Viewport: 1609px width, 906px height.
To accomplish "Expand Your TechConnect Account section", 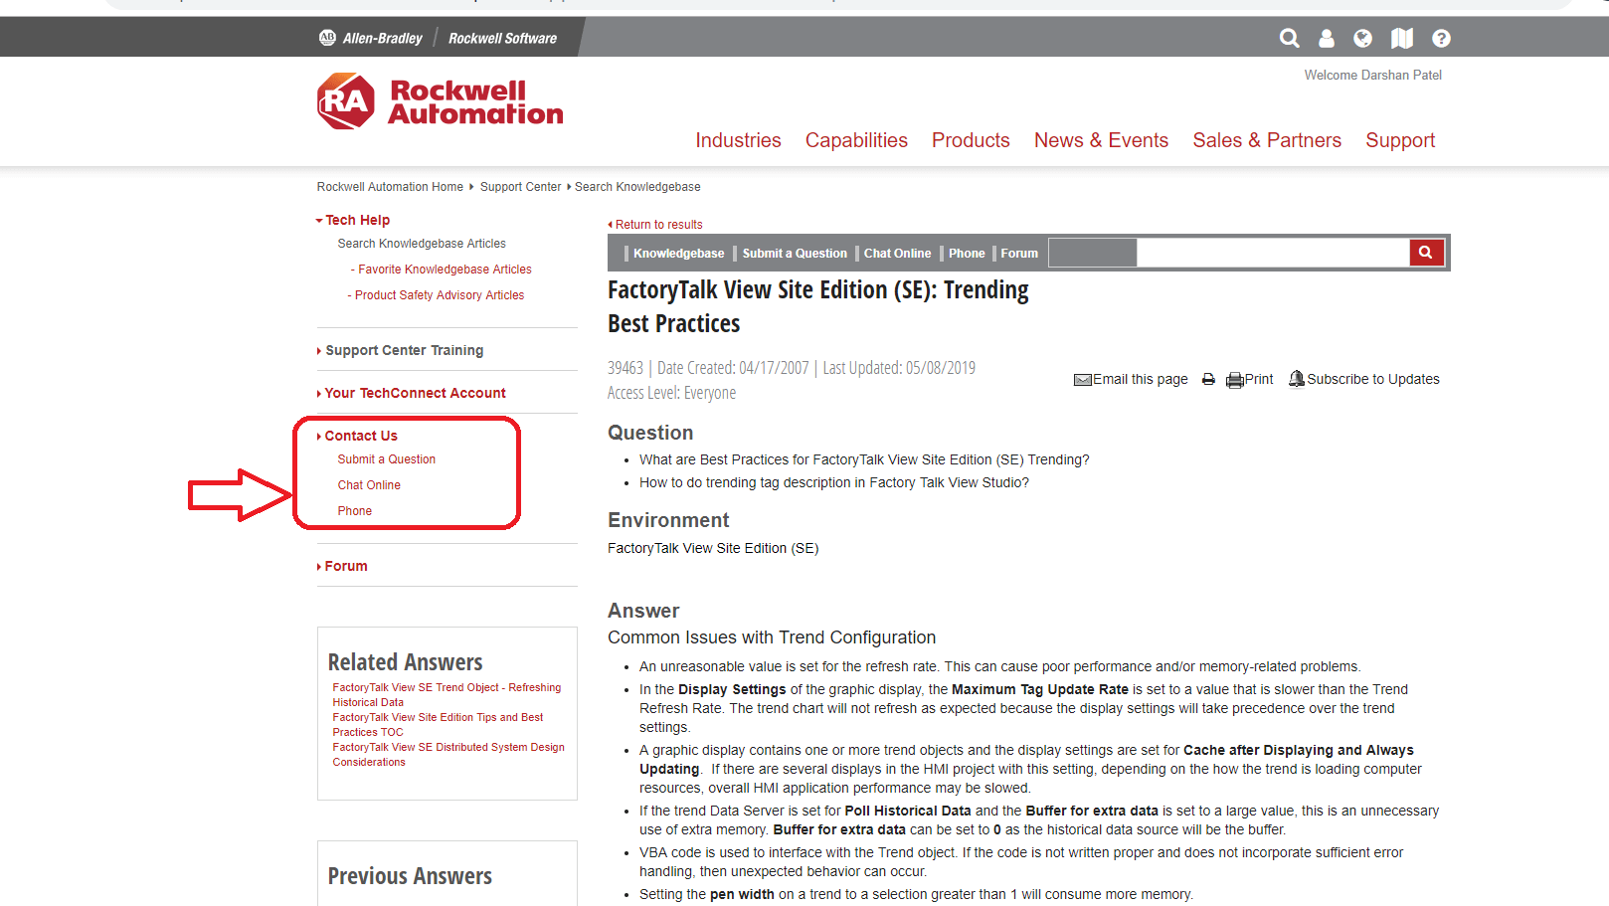I will pos(415,393).
